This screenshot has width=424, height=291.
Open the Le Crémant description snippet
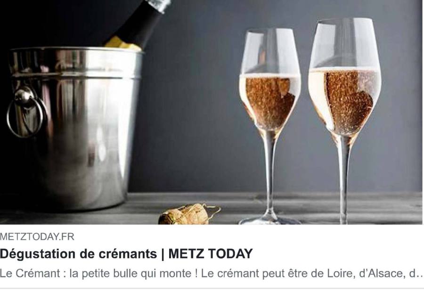click(x=212, y=274)
